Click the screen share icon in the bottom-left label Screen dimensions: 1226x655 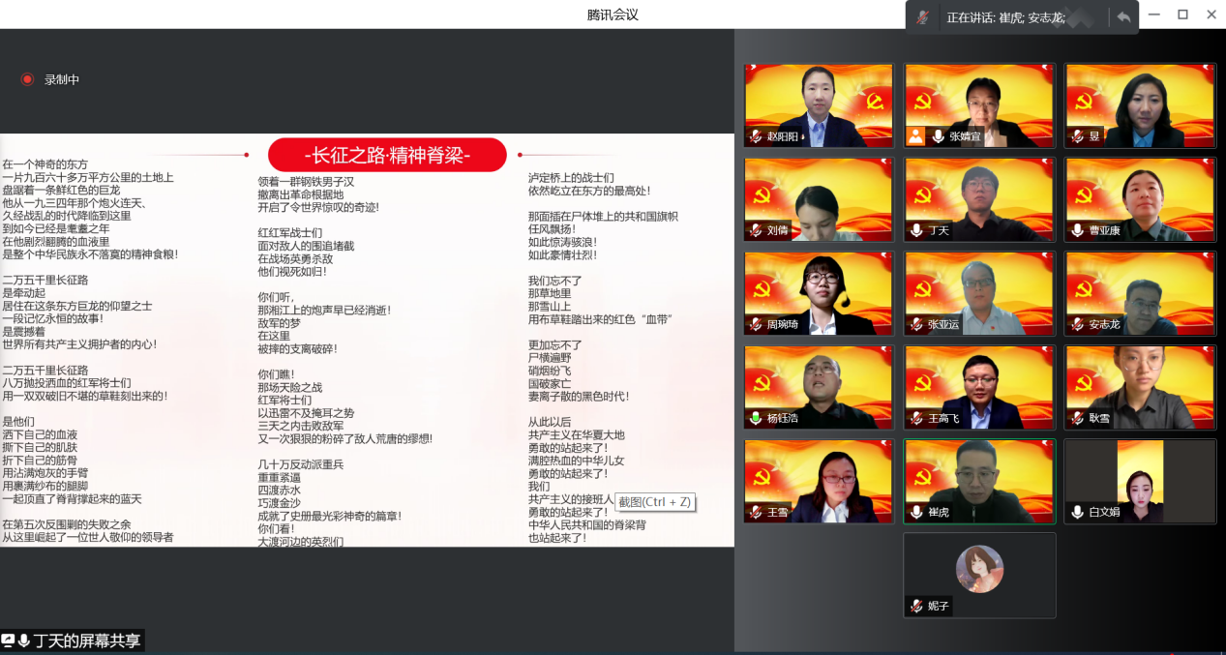click(x=8, y=640)
